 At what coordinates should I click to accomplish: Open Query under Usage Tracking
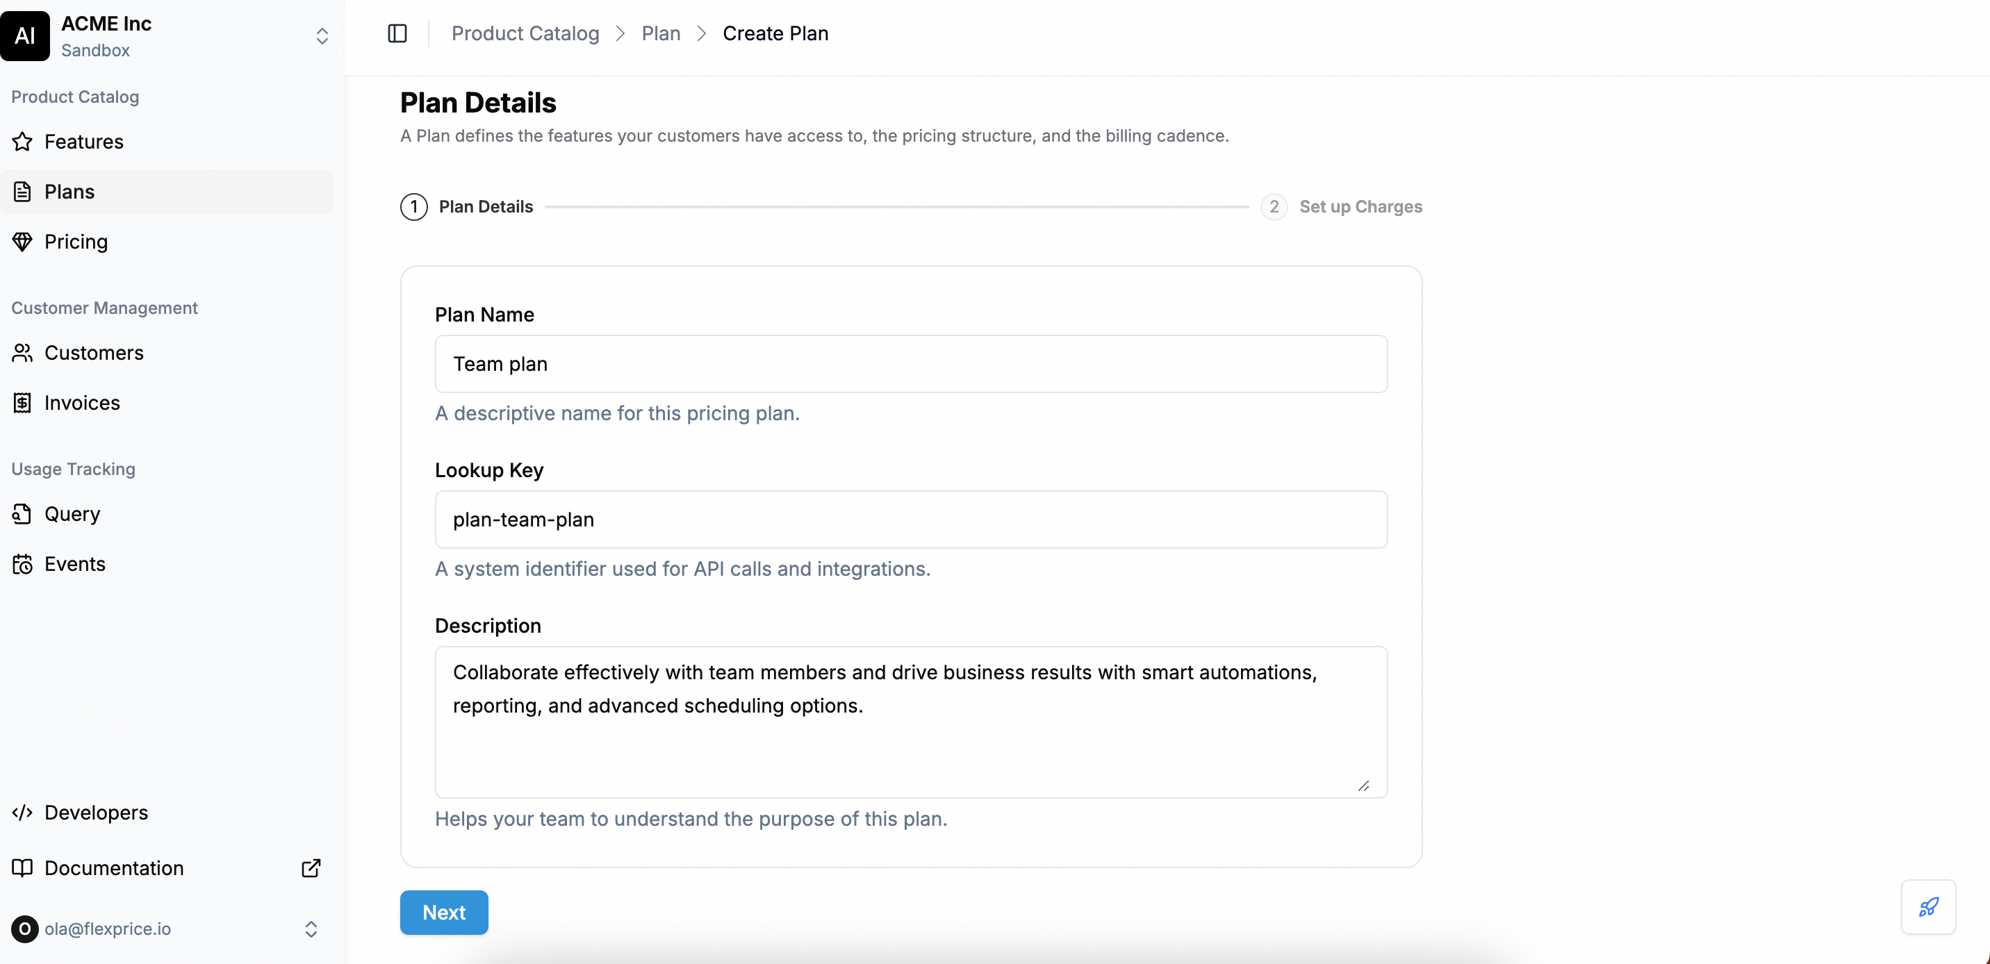[167, 514]
